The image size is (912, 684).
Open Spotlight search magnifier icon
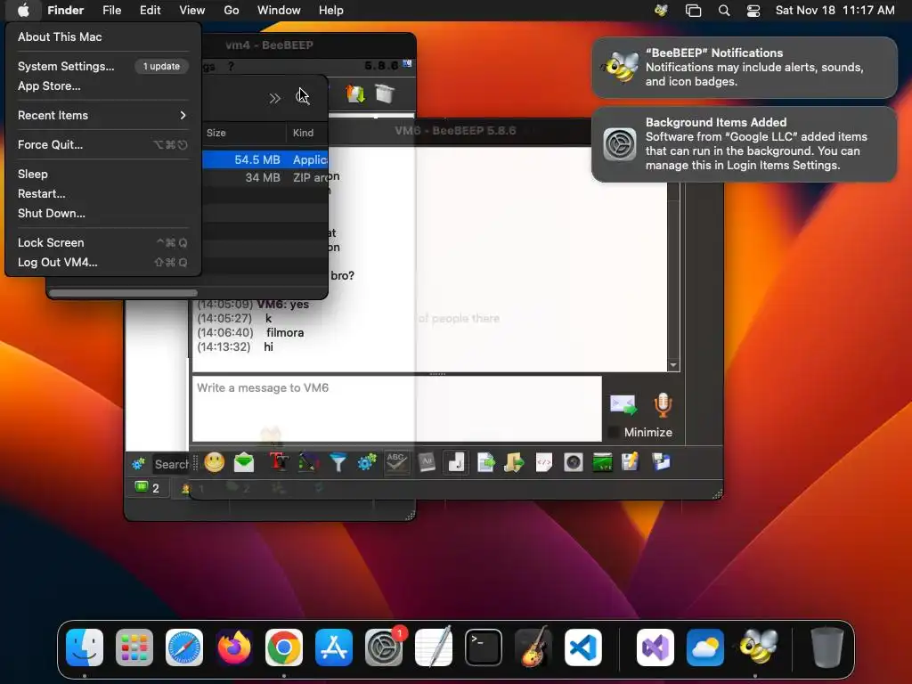coord(723,10)
